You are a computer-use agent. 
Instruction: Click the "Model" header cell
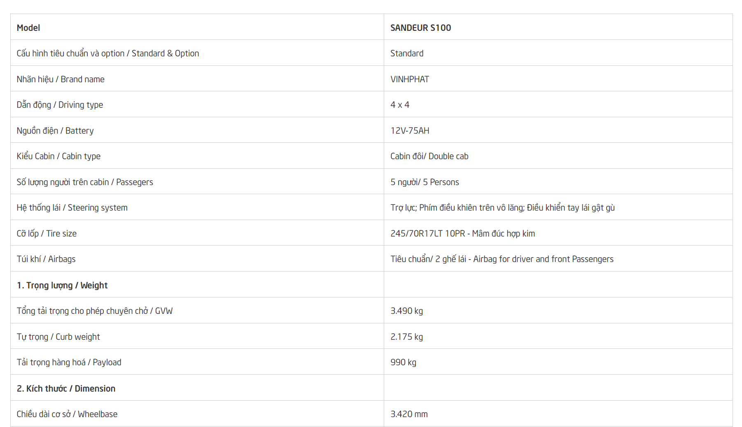point(28,28)
